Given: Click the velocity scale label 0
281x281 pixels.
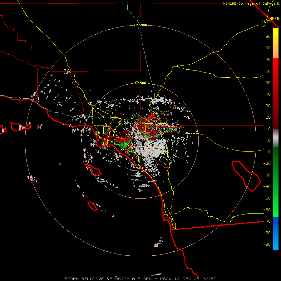Looking at the screenshot, I should [x=269, y=140].
